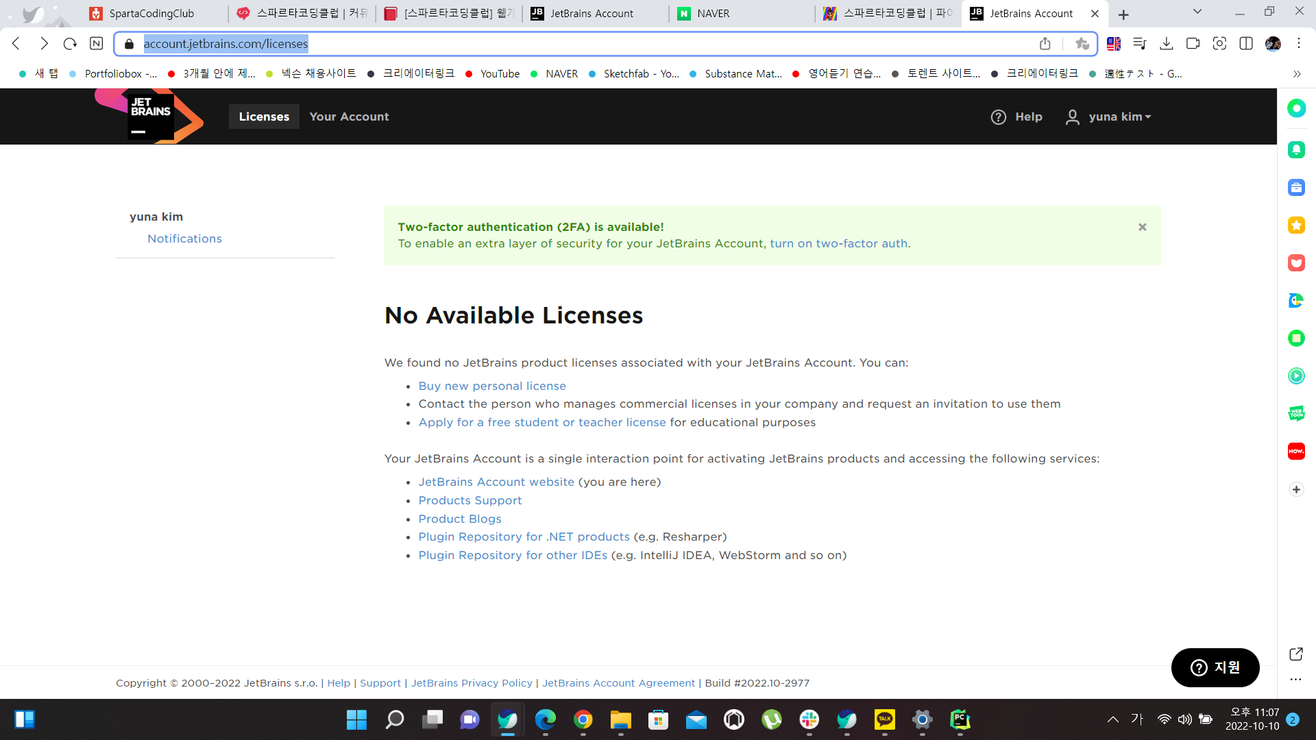Screen dimensions: 1316x740
Task: Apply for a free student or teacher license
Action: point(542,422)
